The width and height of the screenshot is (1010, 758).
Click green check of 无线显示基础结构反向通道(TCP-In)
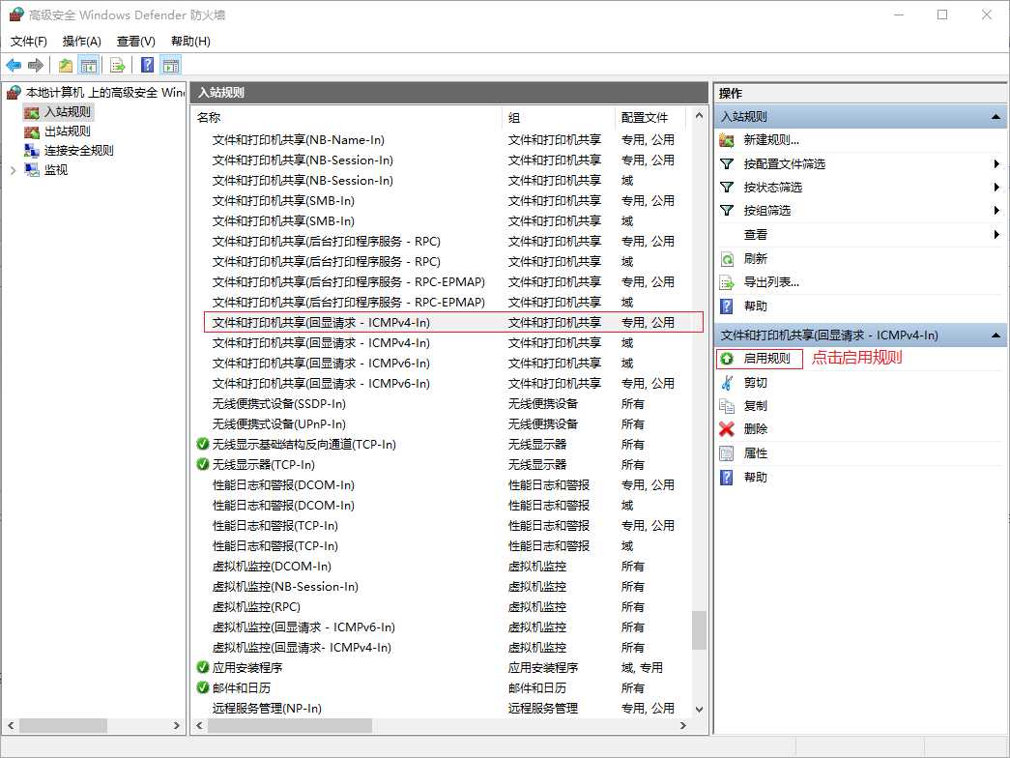pos(202,444)
